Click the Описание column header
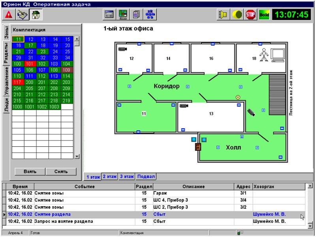The width and height of the screenshot is (316, 237). (194, 186)
